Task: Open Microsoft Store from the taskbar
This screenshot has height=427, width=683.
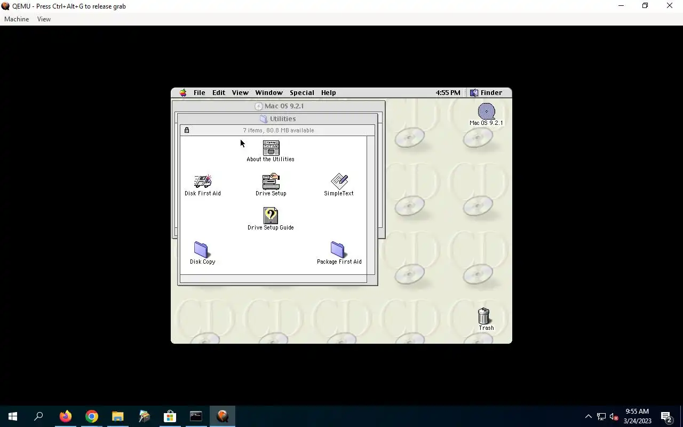Action: tap(170, 416)
